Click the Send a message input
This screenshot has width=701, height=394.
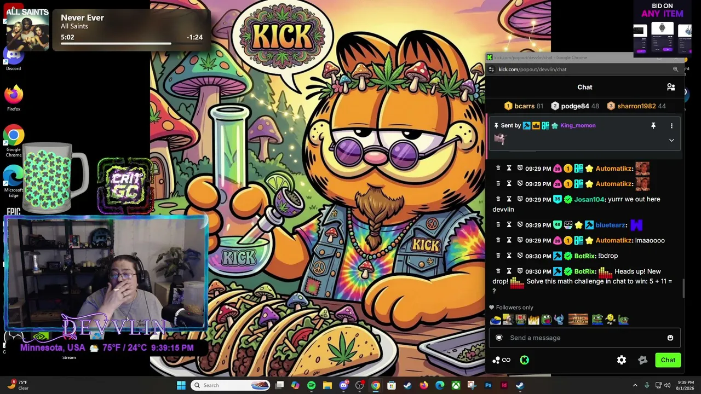(x=584, y=338)
